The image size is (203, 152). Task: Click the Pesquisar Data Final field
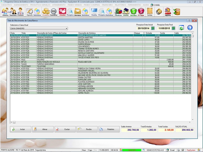(x=164, y=28)
